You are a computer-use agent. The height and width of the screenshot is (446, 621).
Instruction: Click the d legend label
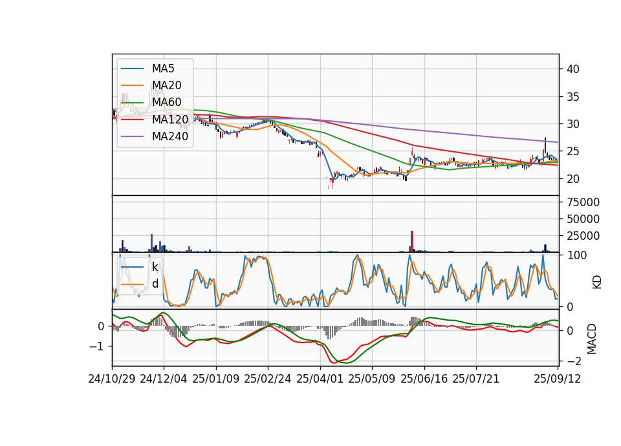click(155, 284)
